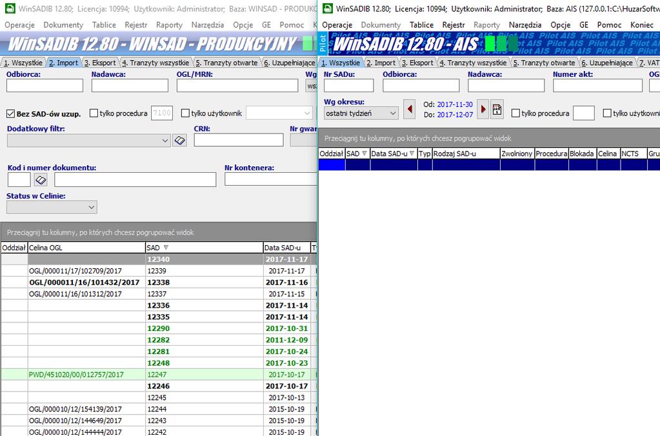Switch to 2. Import tab in AIS window
The height and width of the screenshot is (436, 660).
381,63
